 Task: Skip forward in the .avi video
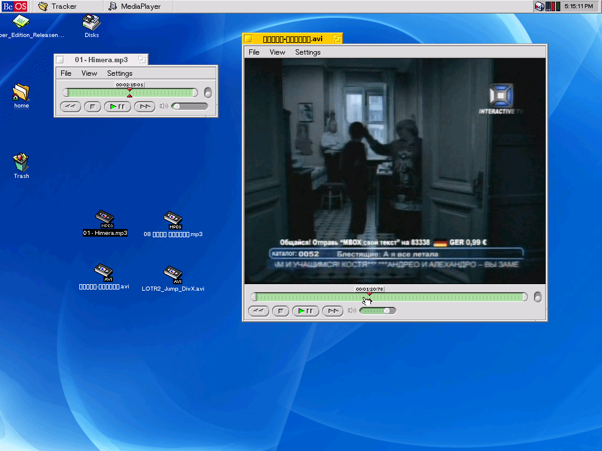tap(332, 311)
